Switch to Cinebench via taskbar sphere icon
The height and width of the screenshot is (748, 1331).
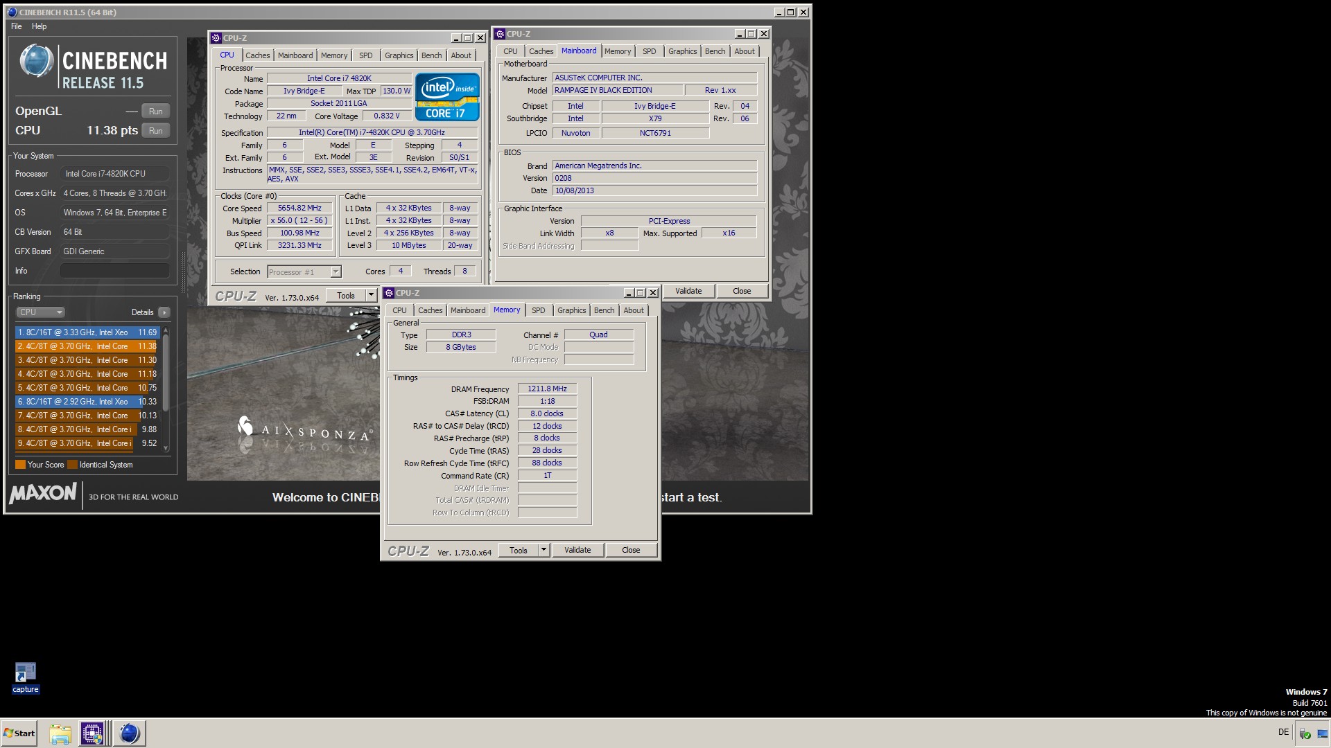tap(129, 733)
